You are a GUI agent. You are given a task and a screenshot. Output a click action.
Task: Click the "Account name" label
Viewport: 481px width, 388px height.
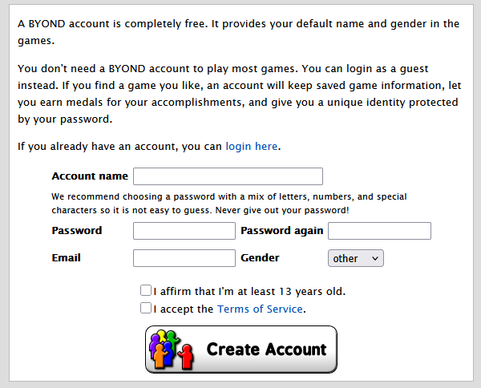pos(89,176)
